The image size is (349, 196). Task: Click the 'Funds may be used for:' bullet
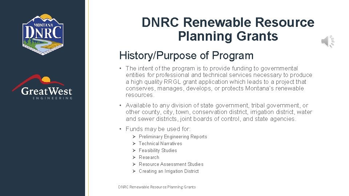(x=158, y=129)
